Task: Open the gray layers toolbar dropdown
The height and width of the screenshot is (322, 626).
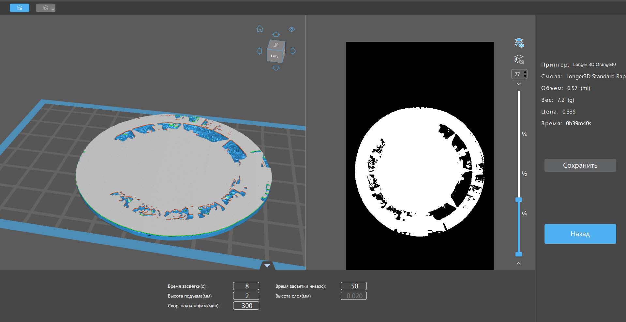Action: (46, 8)
